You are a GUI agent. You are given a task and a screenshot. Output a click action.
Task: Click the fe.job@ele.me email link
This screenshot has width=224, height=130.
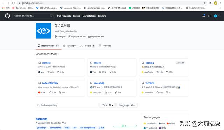point(97,37)
